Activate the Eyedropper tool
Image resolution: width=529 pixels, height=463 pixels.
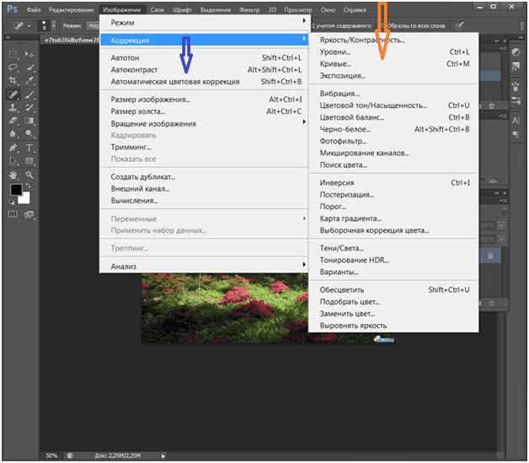click(x=29, y=80)
